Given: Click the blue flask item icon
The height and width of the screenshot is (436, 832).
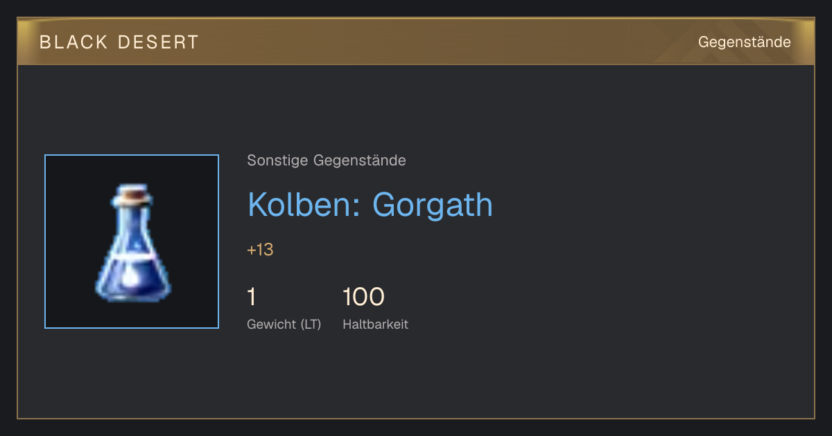Looking at the screenshot, I should click(x=132, y=241).
